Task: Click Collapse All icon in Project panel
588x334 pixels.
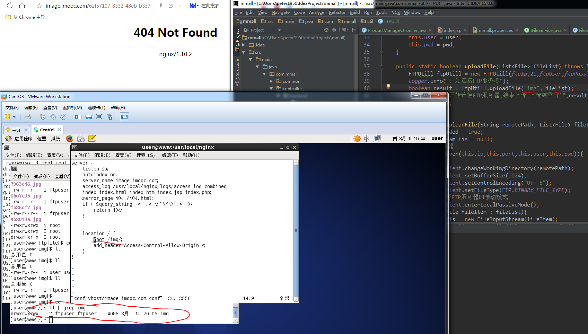Action: 334,30
